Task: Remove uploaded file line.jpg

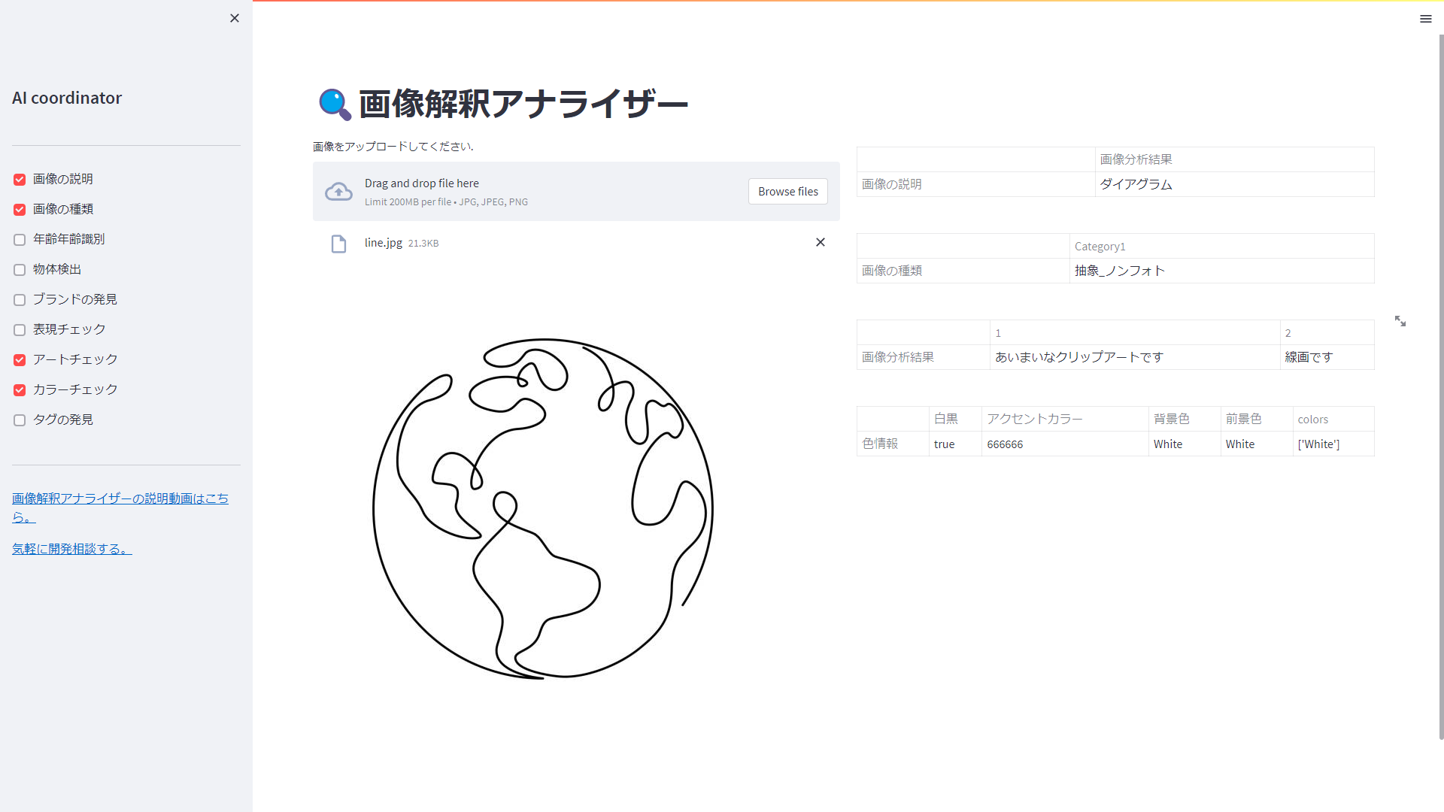Action: click(x=821, y=242)
